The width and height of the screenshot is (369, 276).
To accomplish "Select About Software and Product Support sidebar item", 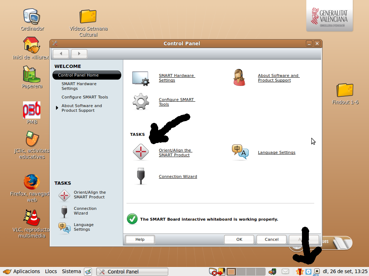I will point(82,108).
